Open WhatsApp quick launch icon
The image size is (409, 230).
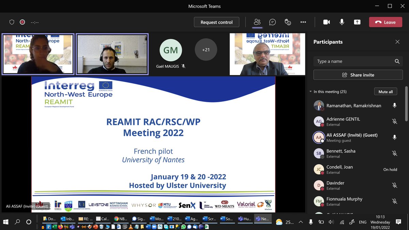(183, 227)
